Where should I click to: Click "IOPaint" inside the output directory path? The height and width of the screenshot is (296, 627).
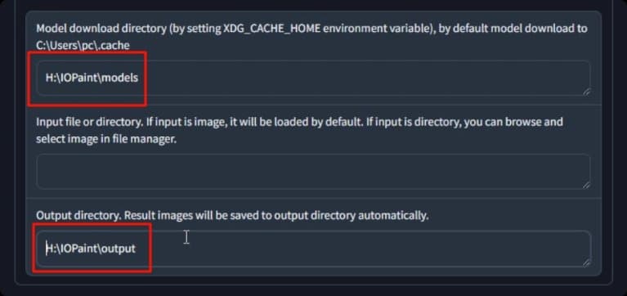78,249
